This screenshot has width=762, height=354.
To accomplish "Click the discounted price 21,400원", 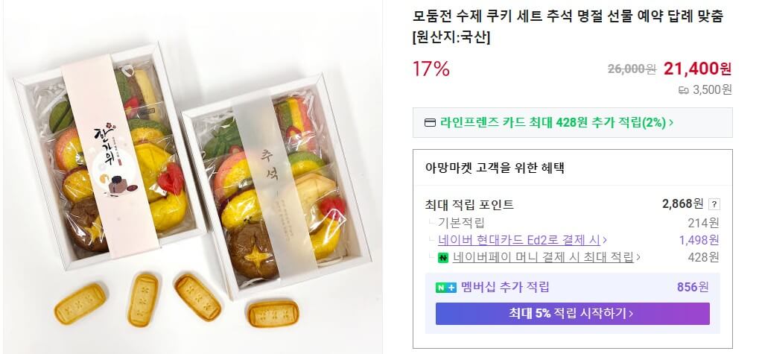I will tap(697, 69).
